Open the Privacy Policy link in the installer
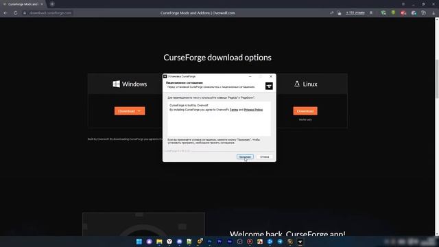Image resolution: width=439 pixels, height=247 pixels. click(x=253, y=110)
